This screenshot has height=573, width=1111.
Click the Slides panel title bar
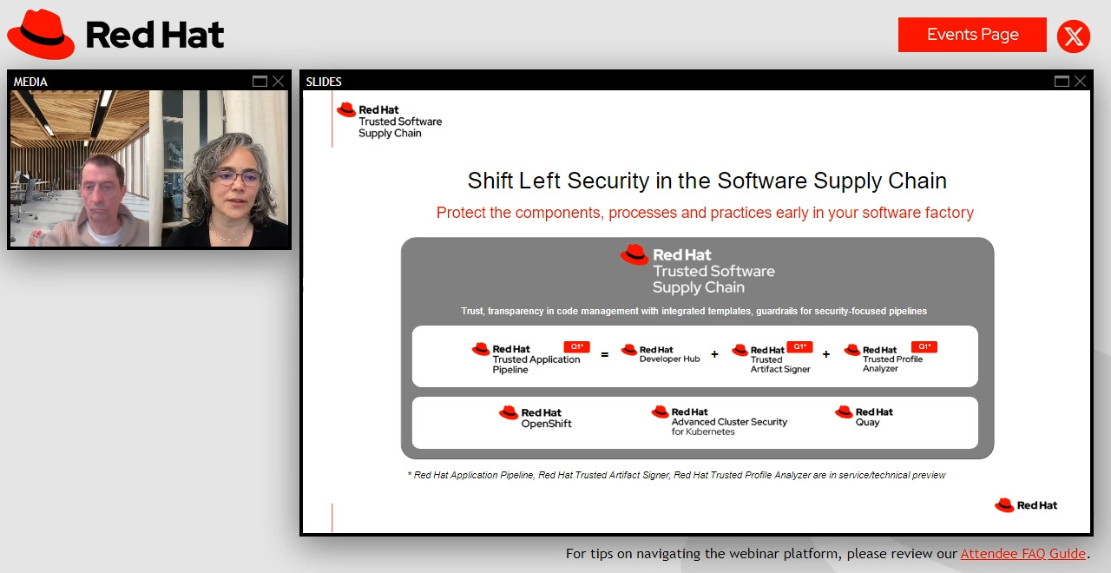pyautogui.click(x=677, y=82)
